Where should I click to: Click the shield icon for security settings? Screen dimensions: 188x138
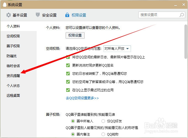pos(38,15)
